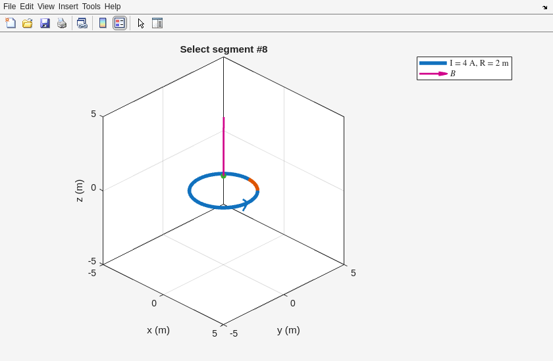Insert a colorbar from the toolbar
This screenshot has width=553, height=361.
pos(103,23)
